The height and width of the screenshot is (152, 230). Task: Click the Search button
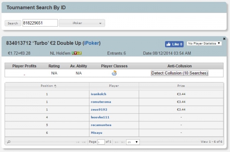tap(13, 23)
